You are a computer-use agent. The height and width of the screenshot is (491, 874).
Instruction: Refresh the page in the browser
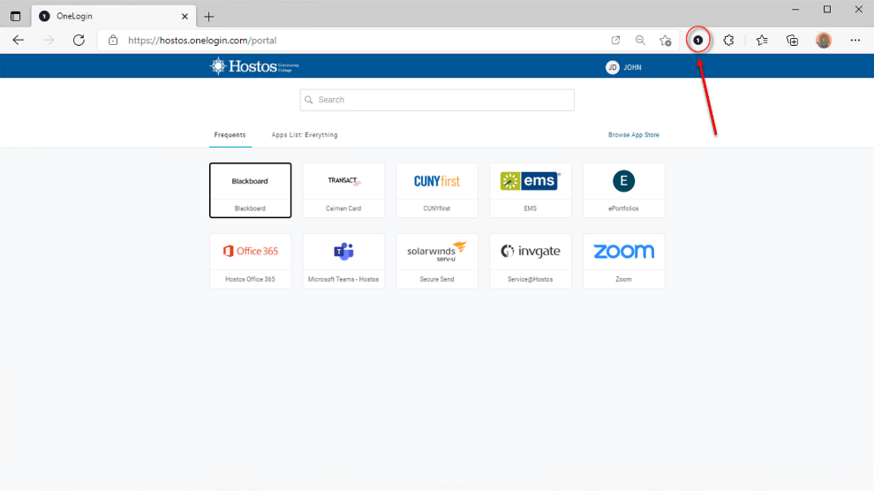tap(79, 41)
